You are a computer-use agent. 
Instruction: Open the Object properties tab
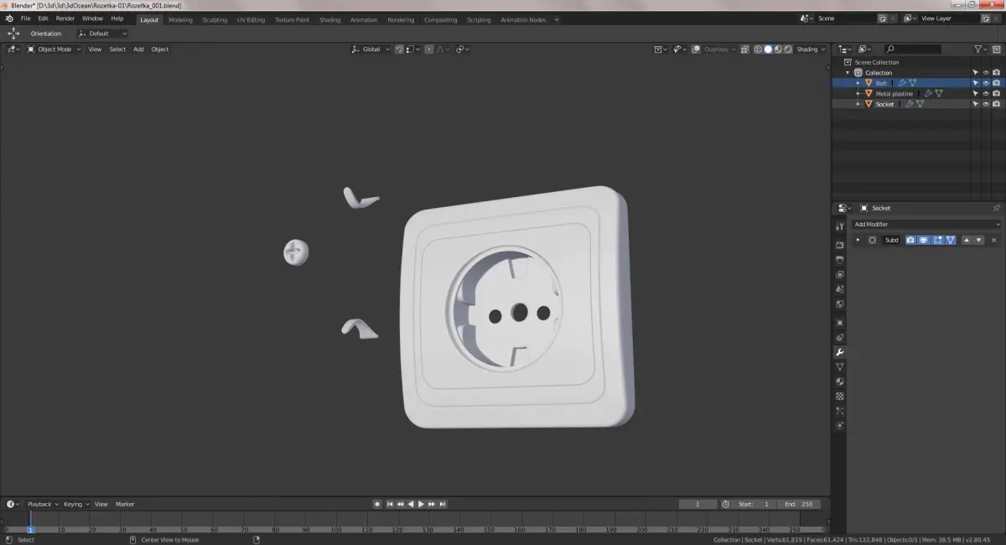coord(839,323)
